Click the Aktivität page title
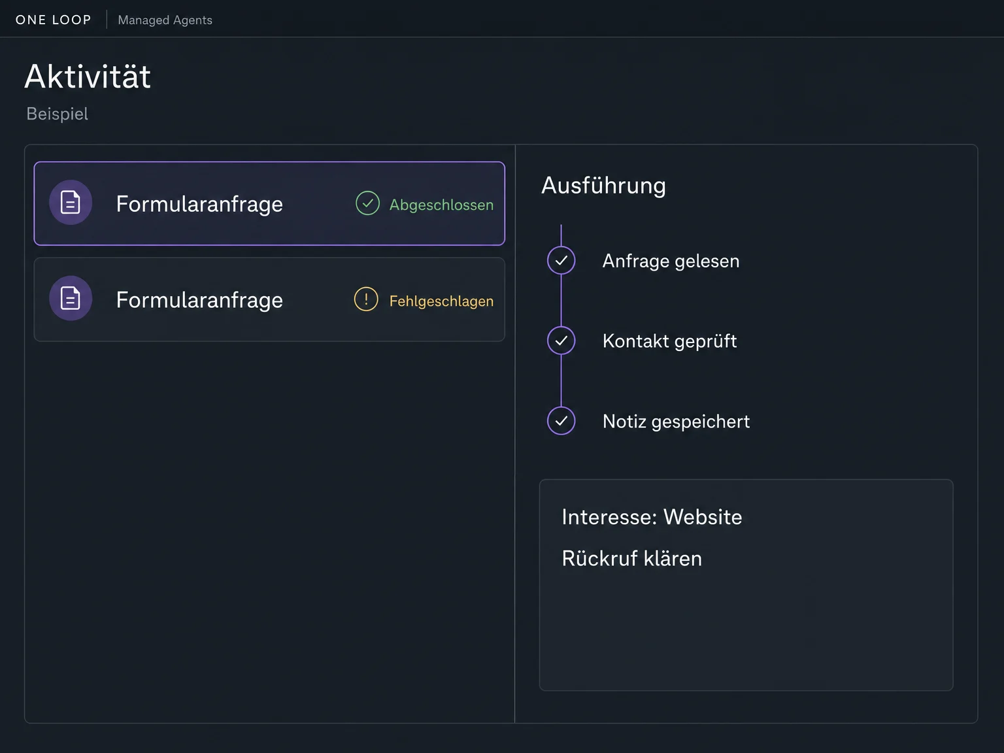 coord(88,76)
